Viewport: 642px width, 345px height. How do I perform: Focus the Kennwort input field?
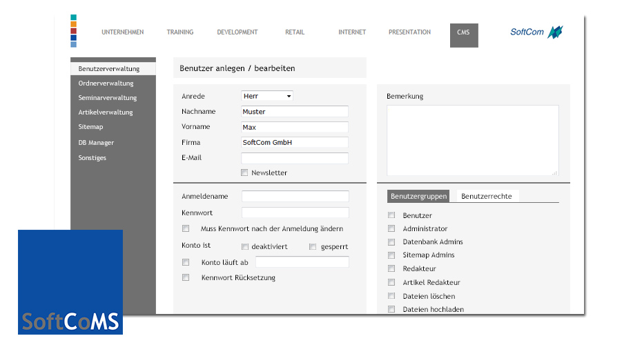(295, 213)
